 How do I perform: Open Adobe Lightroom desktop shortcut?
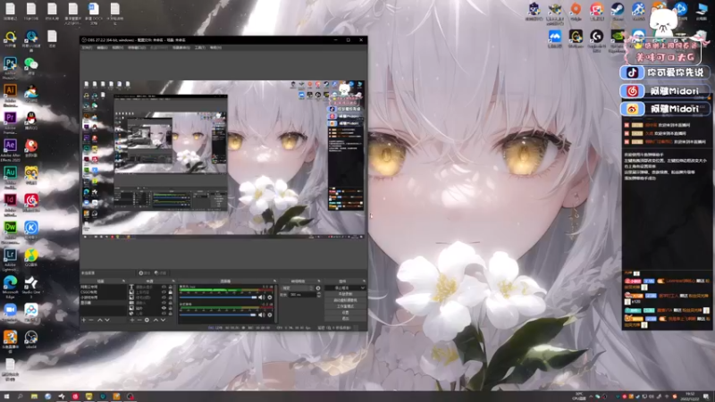[x=10, y=255]
